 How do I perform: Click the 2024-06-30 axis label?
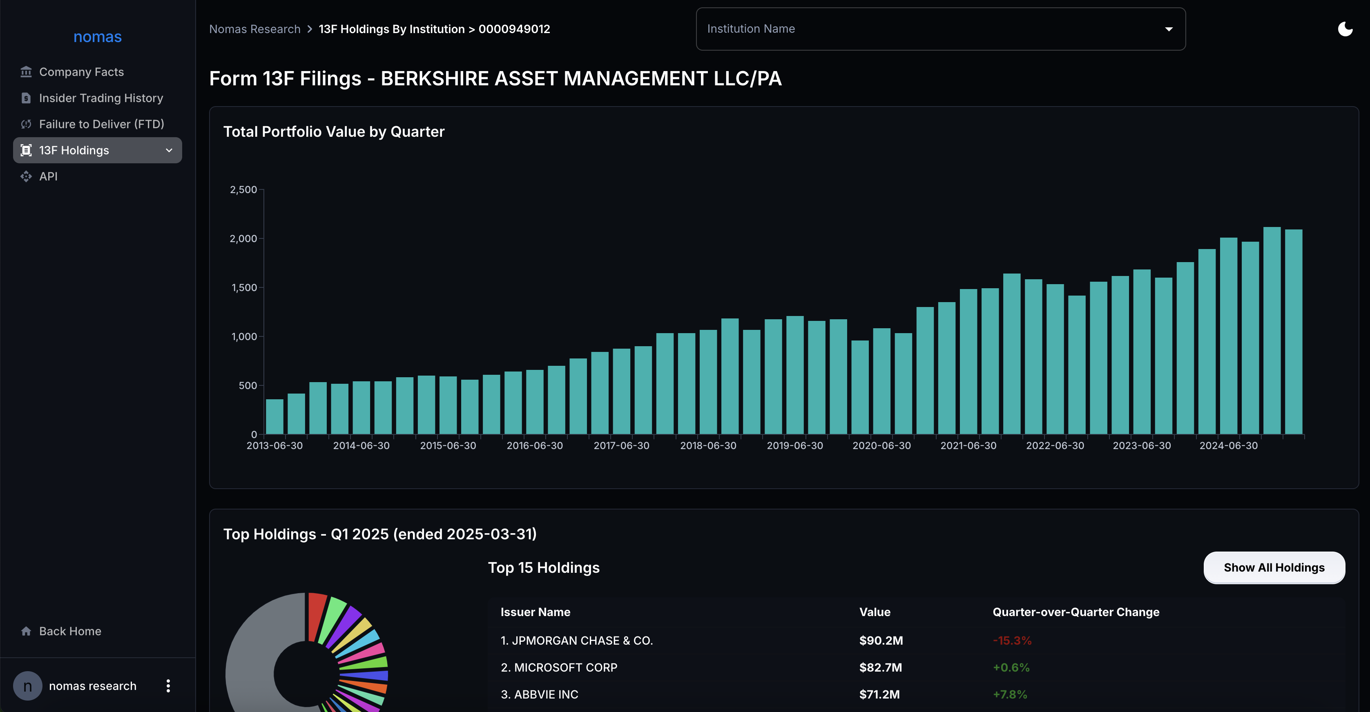tap(1229, 445)
